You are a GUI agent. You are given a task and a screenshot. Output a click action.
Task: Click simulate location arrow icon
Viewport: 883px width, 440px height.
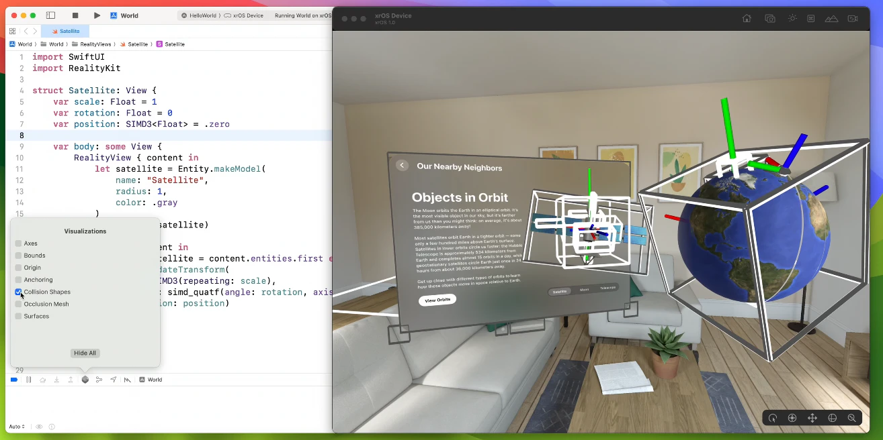click(113, 380)
